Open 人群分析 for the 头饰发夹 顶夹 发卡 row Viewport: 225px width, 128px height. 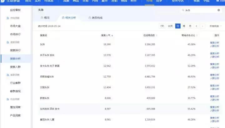click(x=214, y=110)
